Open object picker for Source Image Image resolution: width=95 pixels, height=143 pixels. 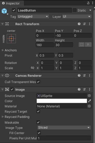[x=89, y=96]
